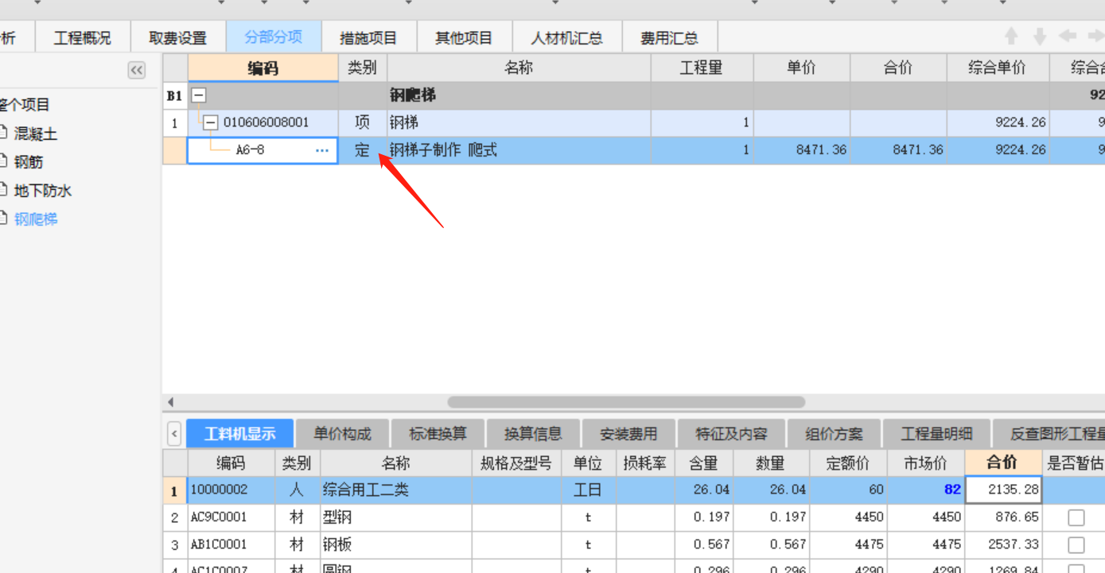The image size is (1105, 573).
Task: Click the 损耗率 column header
Action: [645, 463]
